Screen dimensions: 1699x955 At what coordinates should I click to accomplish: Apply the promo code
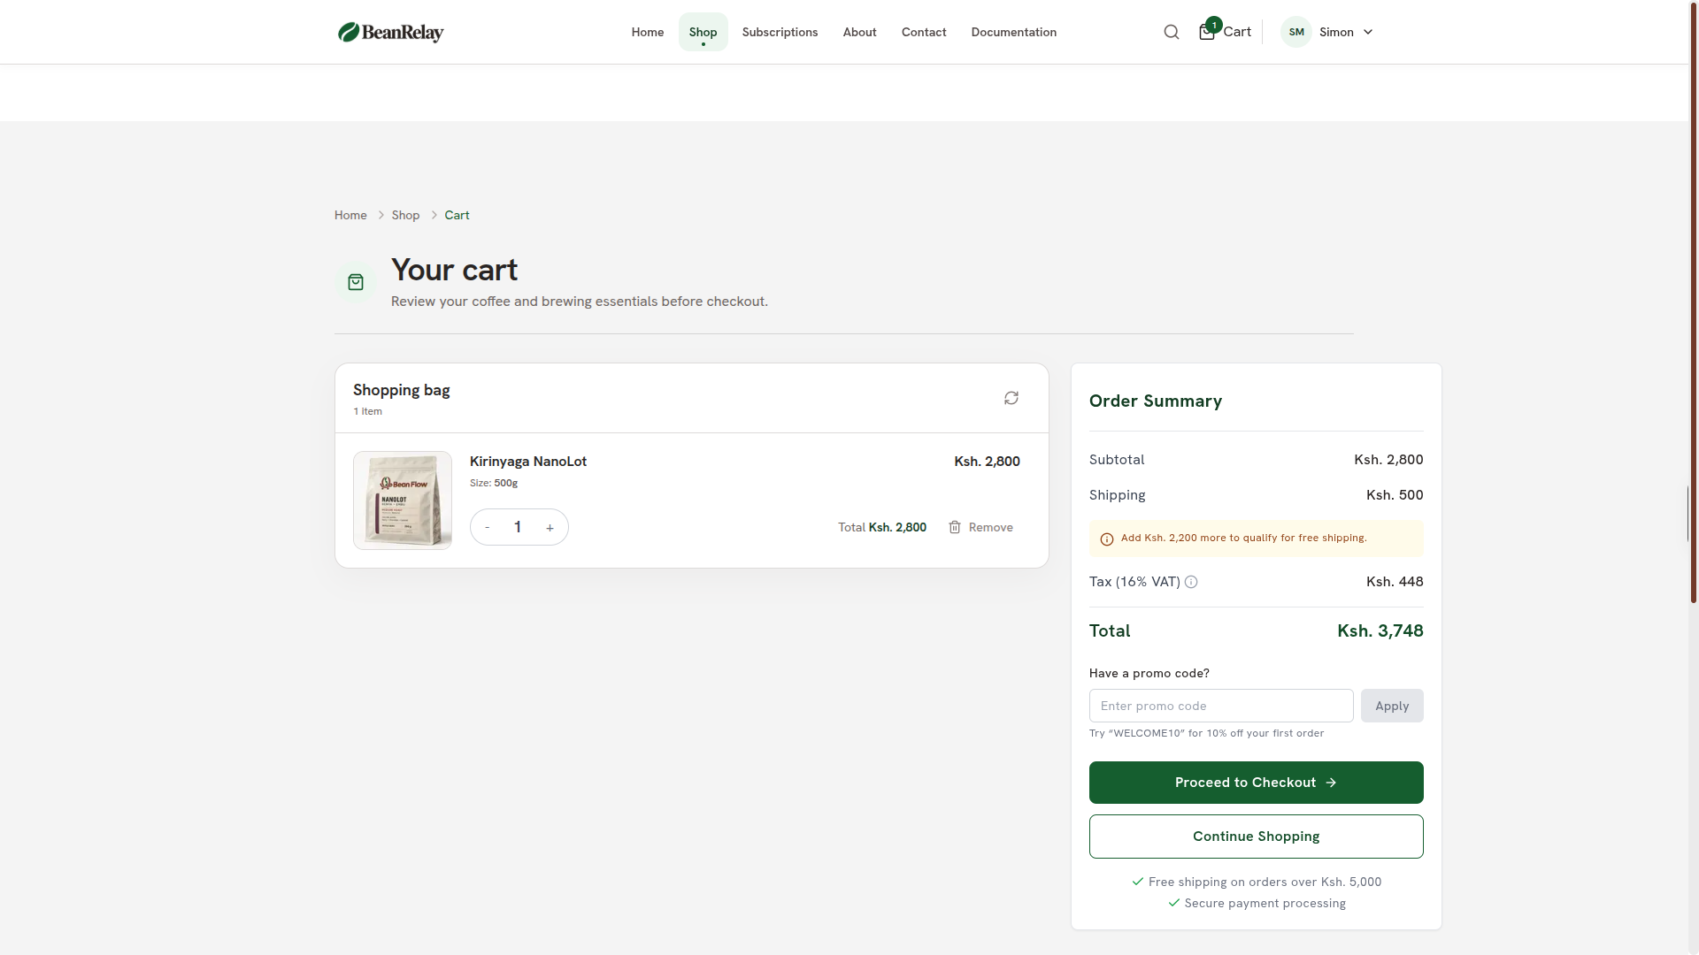pyautogui.click(x=1392, y=706)
